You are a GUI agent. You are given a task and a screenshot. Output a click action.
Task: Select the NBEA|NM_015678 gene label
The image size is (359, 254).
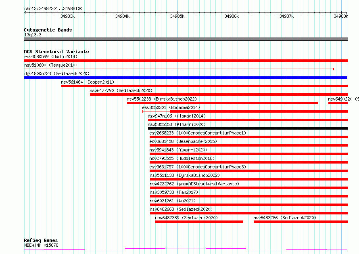click(x=41, y=245)
